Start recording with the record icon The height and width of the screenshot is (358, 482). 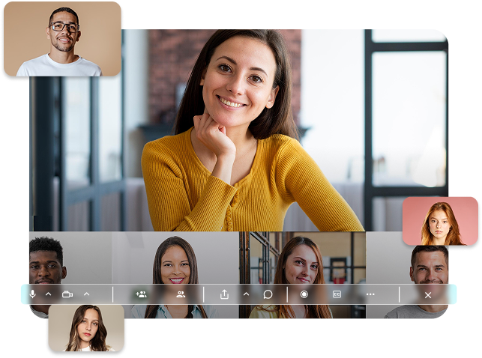pyautogui.click(x=304, y=294)
